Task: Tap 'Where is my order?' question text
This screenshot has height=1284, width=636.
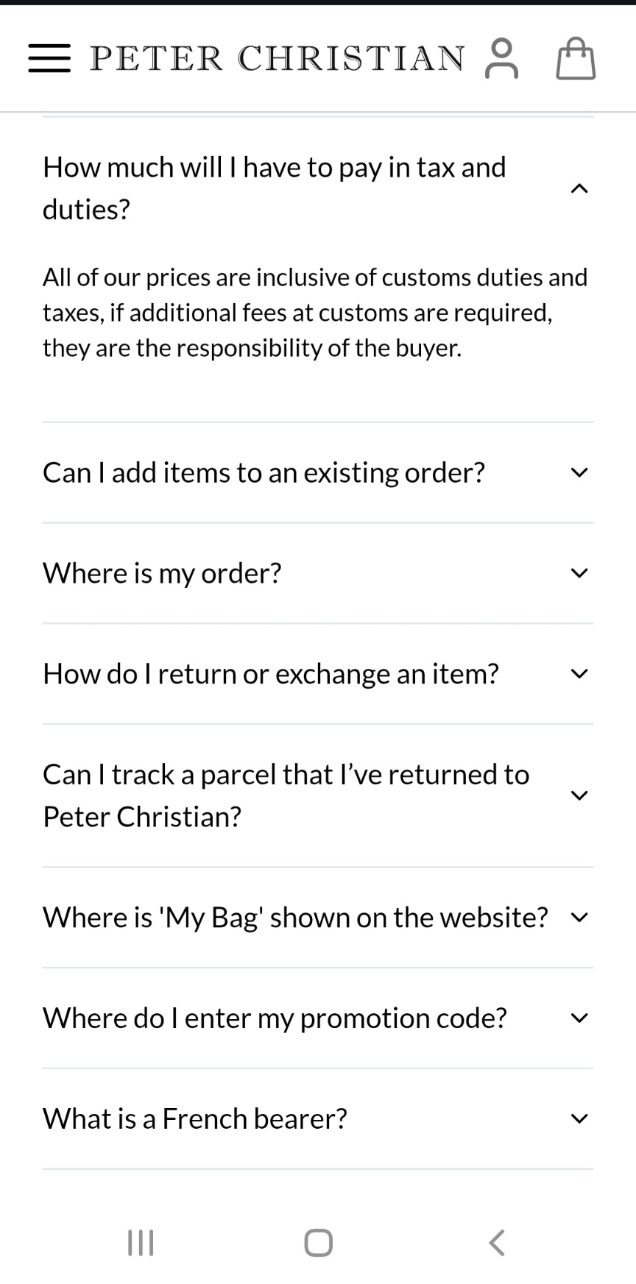Action: [162, 573]
